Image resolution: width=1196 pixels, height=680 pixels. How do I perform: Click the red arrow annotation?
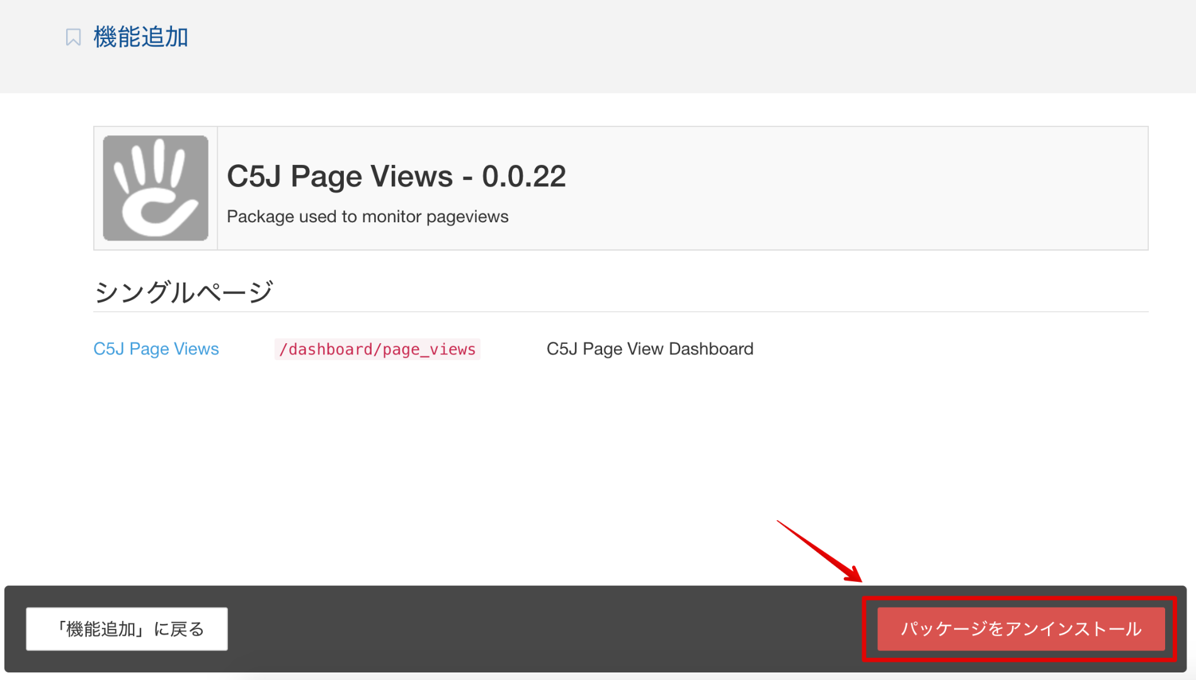[x=819, y=550]
